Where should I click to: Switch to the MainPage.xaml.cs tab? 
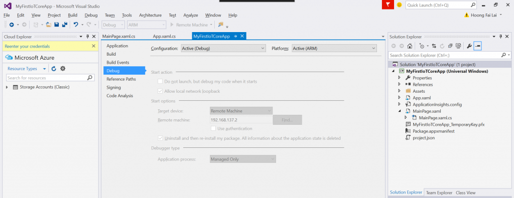(x=118, y=36)
